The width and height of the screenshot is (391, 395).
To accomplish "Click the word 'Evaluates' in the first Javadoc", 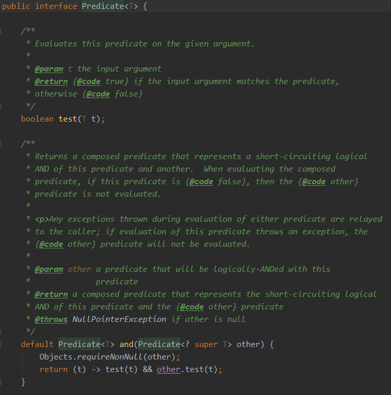I will (x=56, y=44).
